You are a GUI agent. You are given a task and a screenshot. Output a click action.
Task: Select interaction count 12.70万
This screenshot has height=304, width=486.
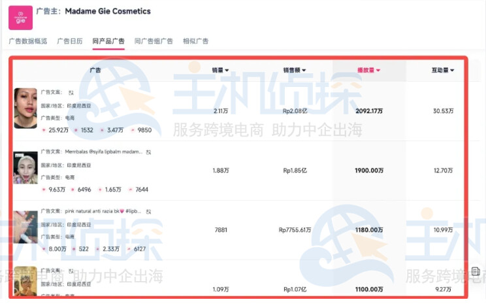click(x=444, y=170)
